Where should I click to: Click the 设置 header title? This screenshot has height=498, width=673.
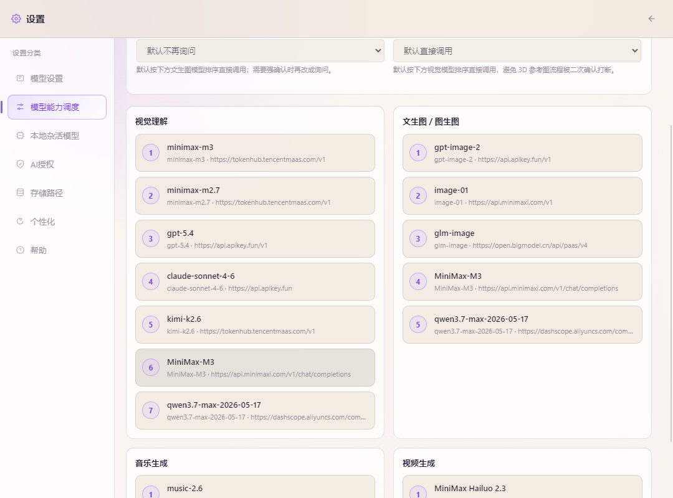pyautogui.click(x=35, y=19)
